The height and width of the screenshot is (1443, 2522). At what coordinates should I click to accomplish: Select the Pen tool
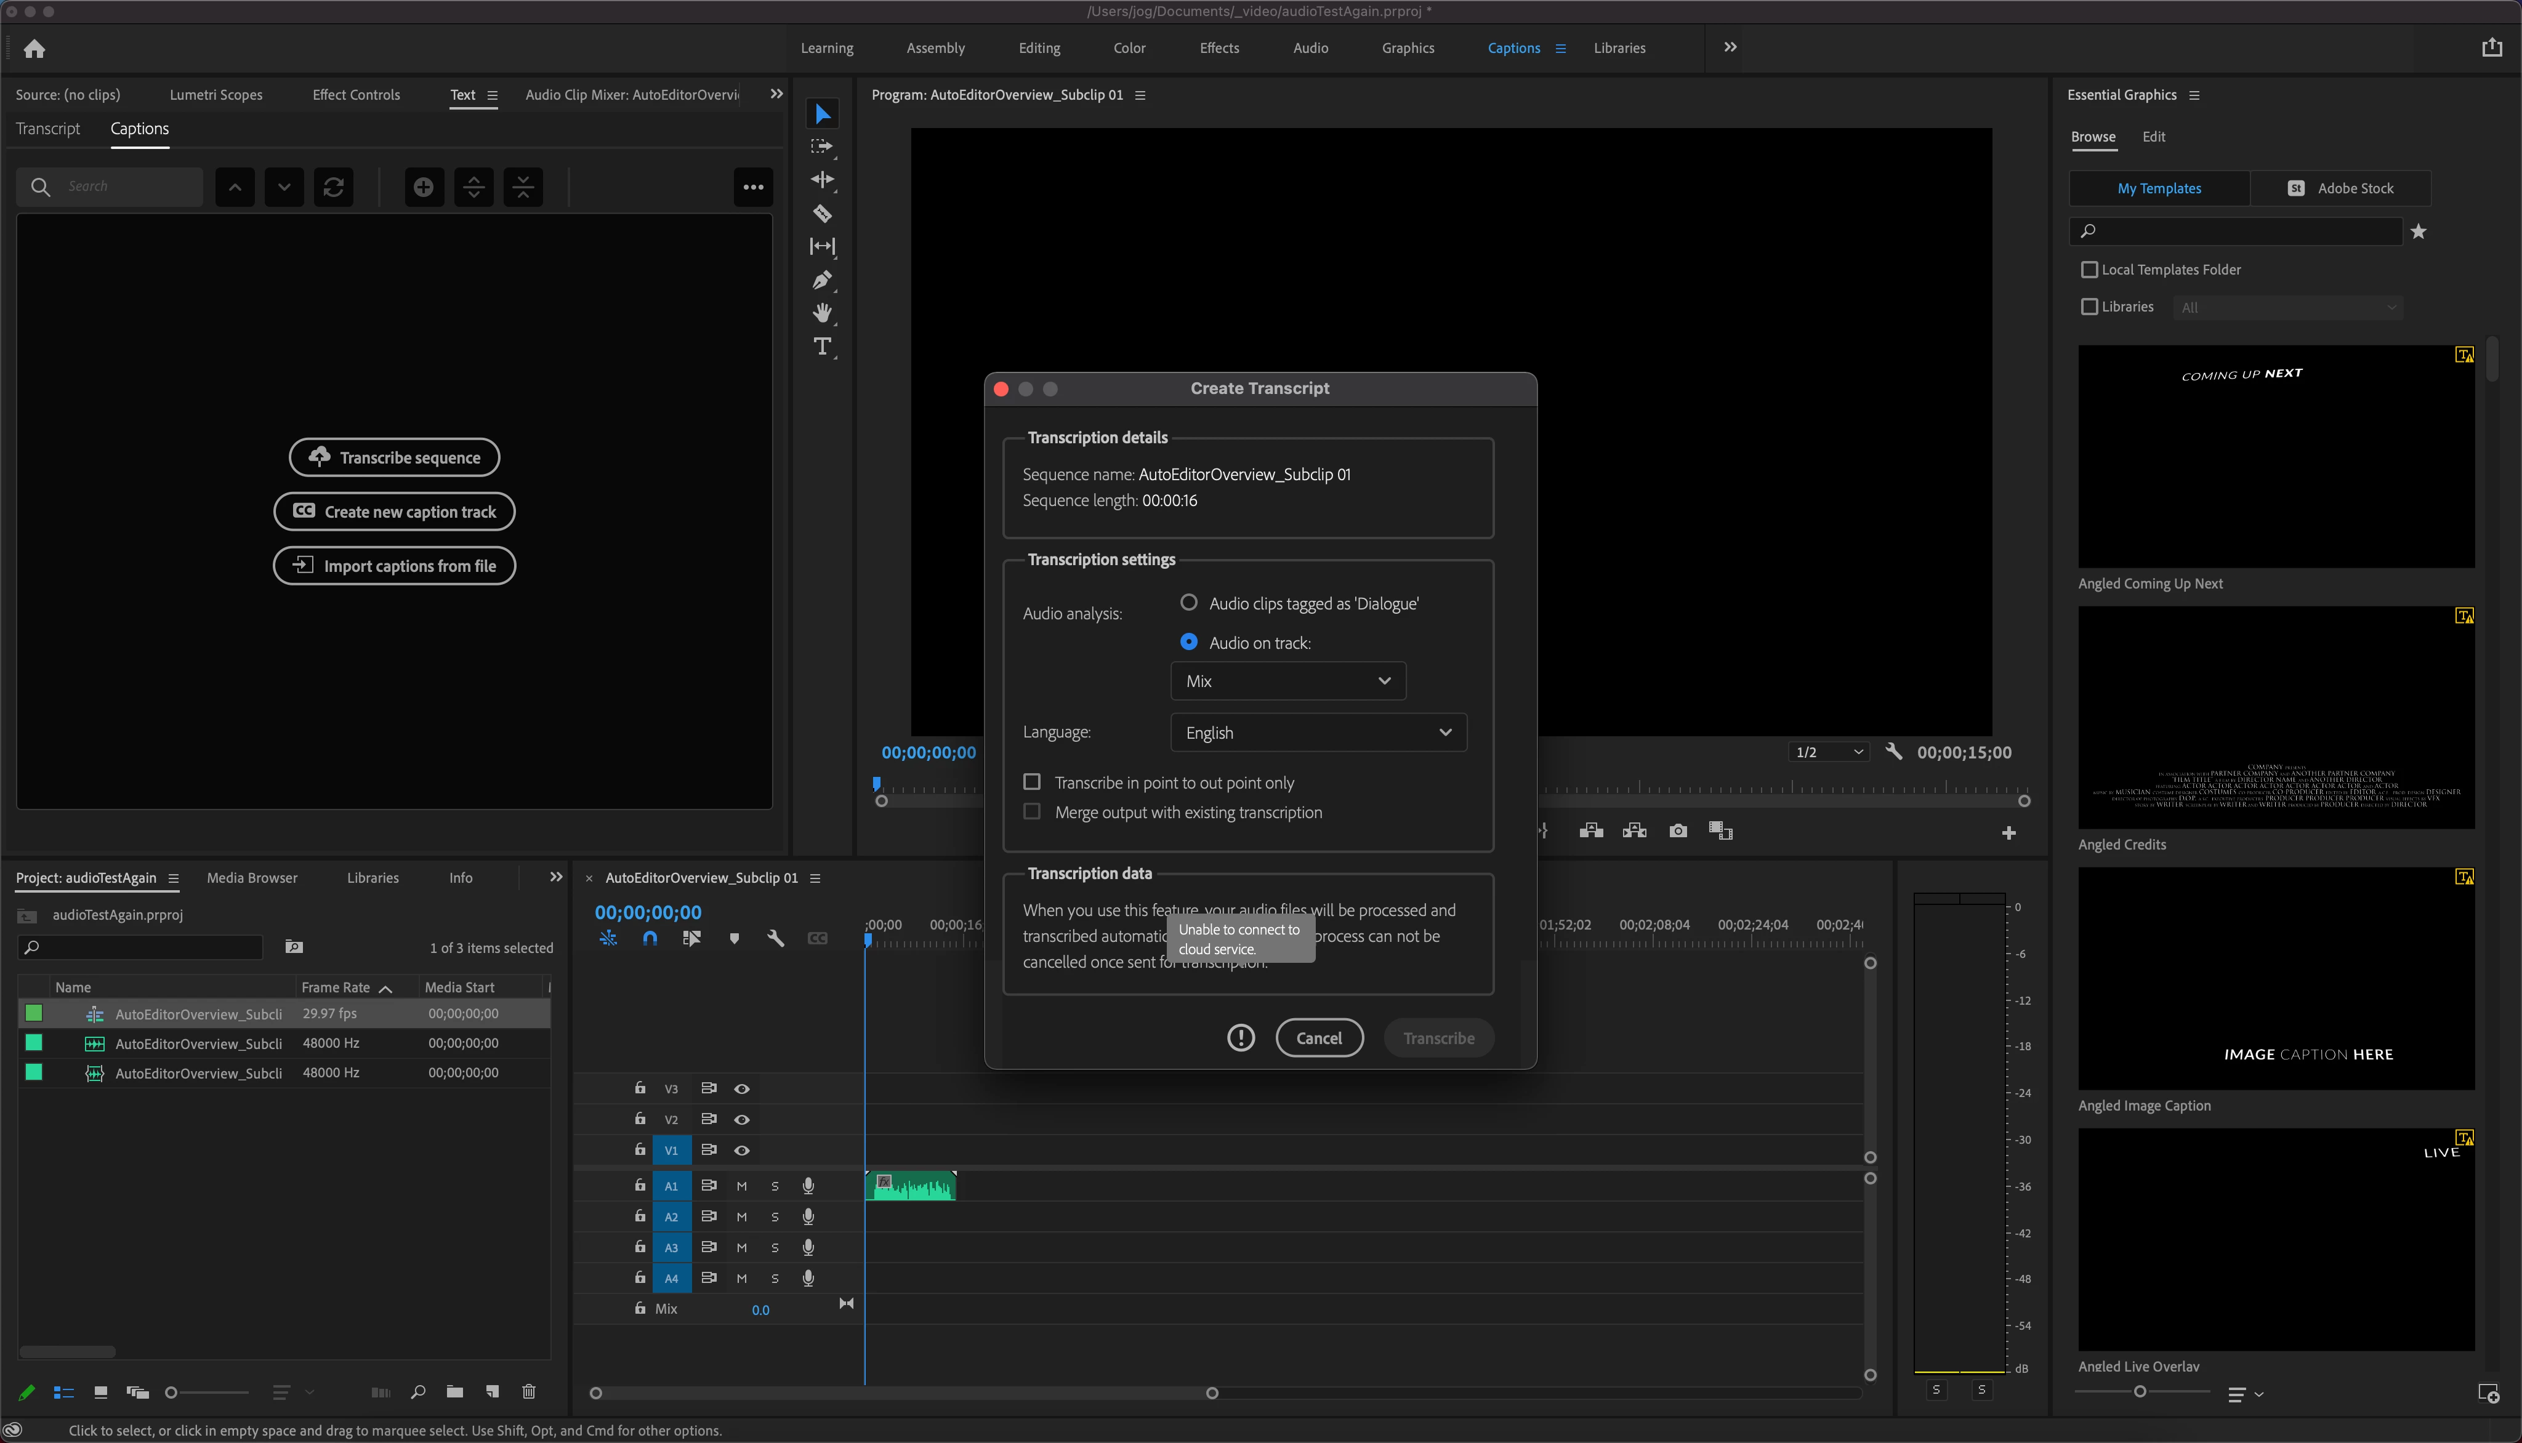coord(821,281)
